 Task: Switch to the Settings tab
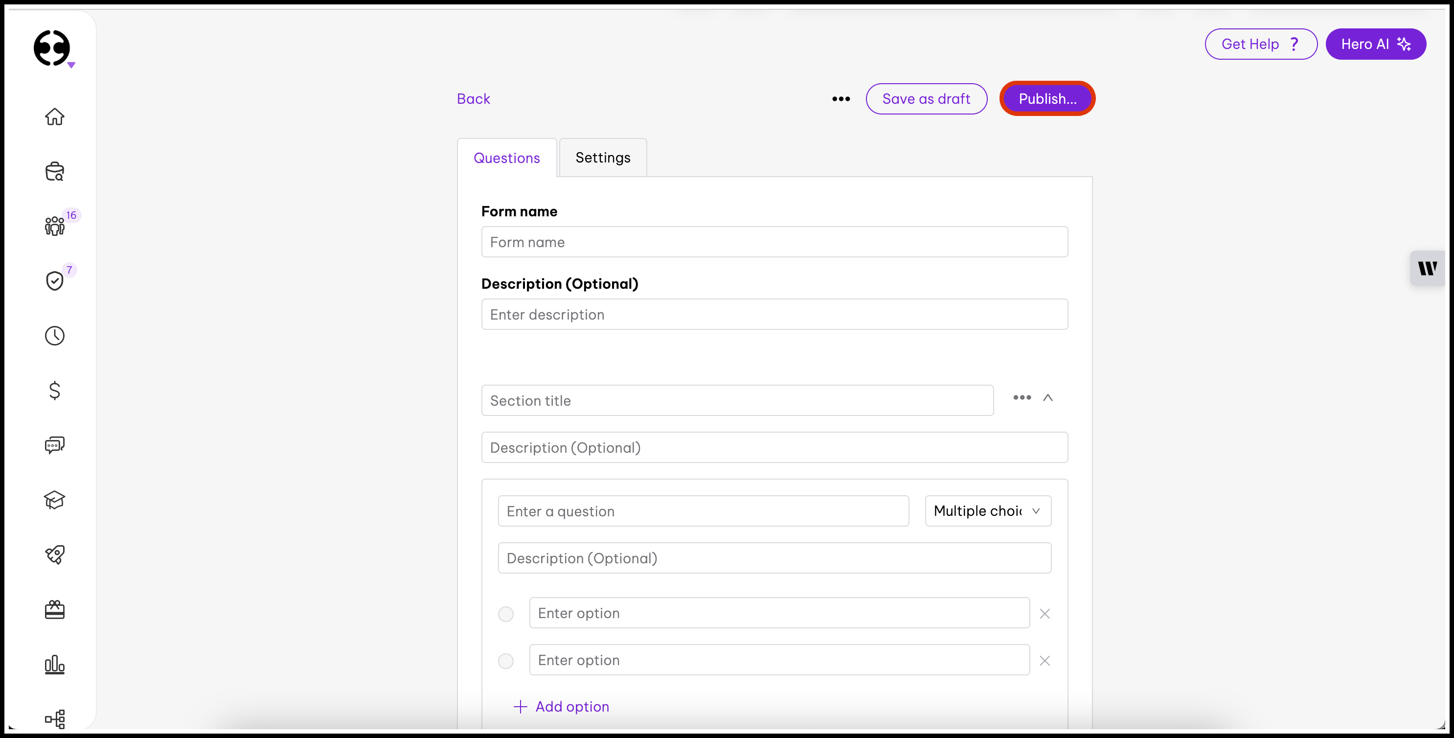(x=603, y=158)
